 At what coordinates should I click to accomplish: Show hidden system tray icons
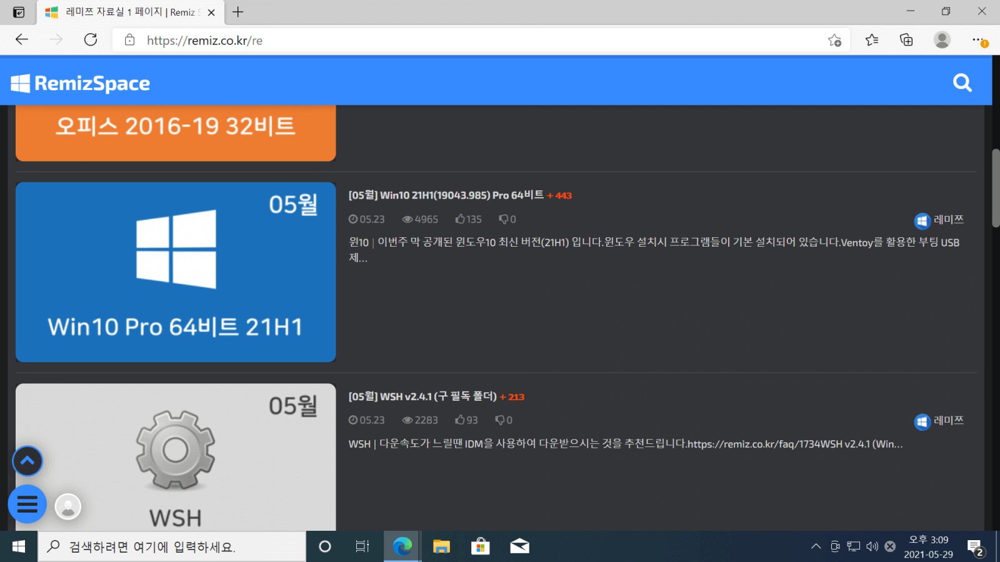pos(816,546)
